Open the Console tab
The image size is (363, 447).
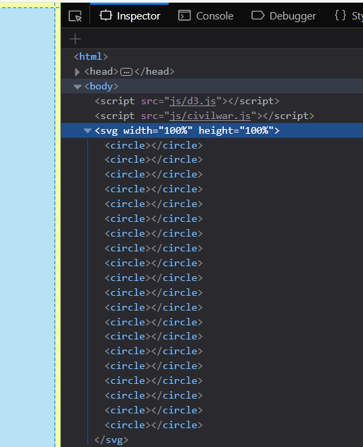coord(206,16)
